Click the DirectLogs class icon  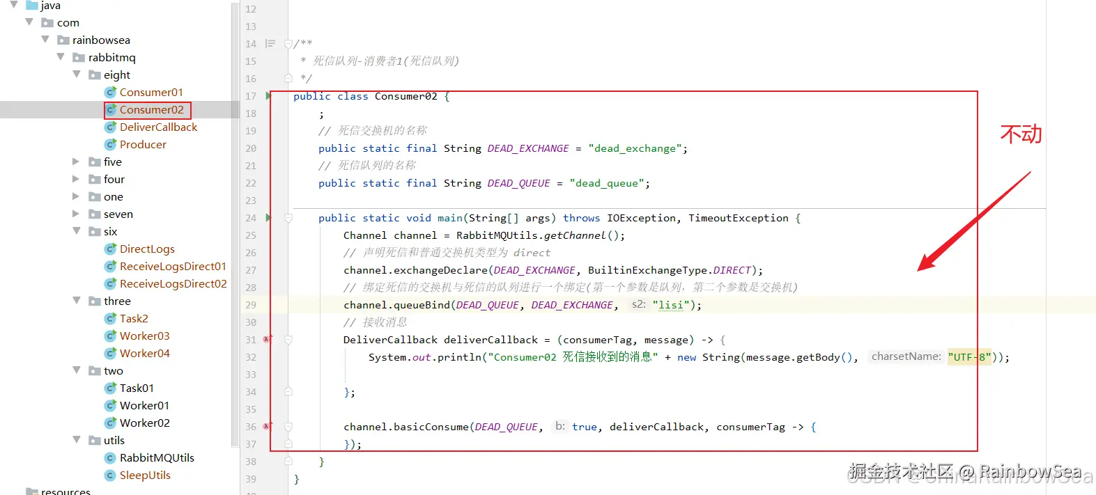pos(110,249)
